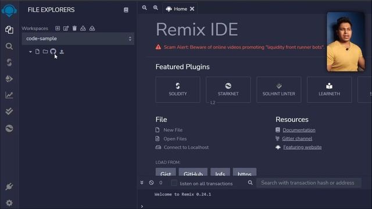Open Solidity compiler sidebar icon
The width and height of the screenshot is (372, 209).
coord(9,62)
